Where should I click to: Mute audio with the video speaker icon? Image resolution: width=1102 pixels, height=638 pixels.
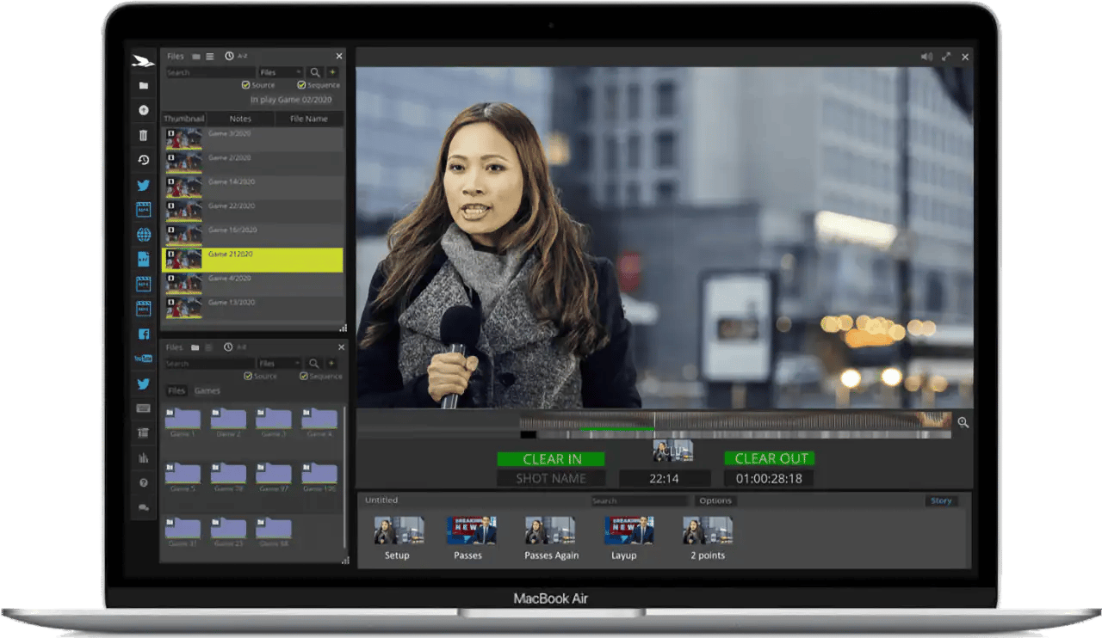[926, 57]
